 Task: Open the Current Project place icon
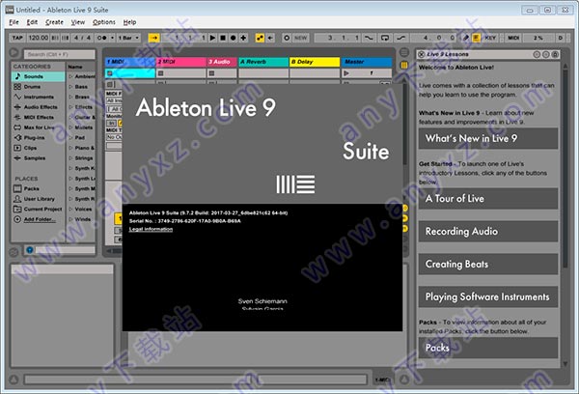(17, 209)
